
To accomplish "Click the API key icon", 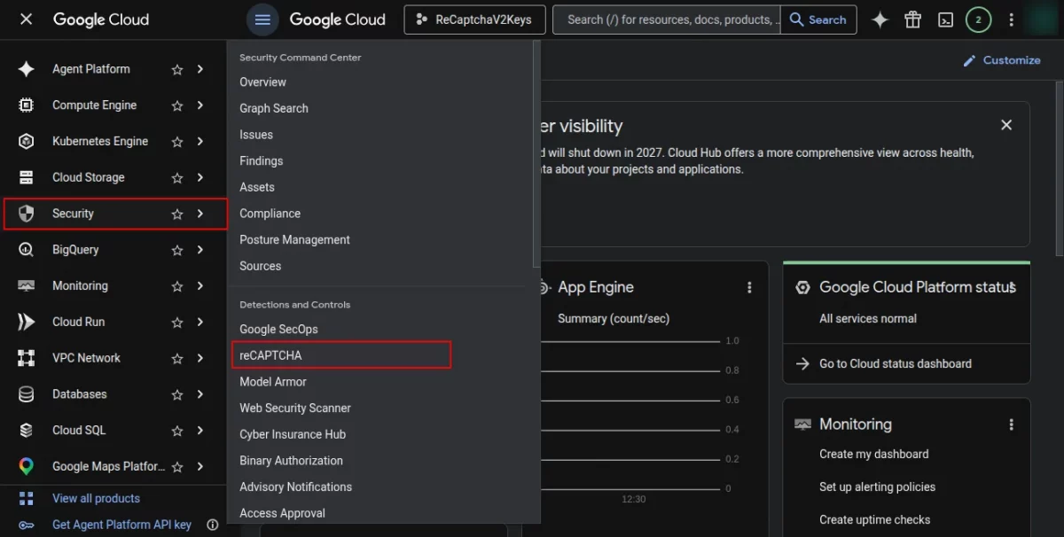I will [x=26, y=525].
